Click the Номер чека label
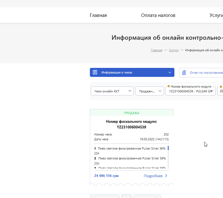 [x=103, y=134]
